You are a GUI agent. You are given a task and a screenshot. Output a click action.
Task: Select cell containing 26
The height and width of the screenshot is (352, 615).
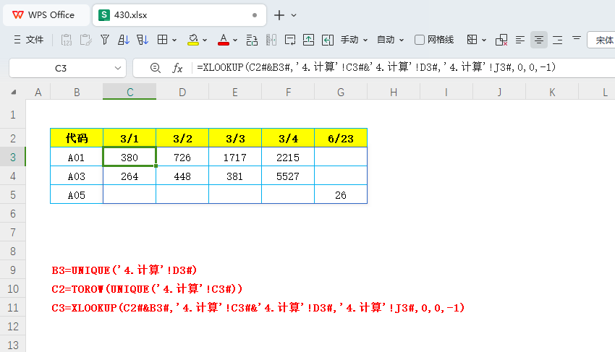(x=341, y=195)
